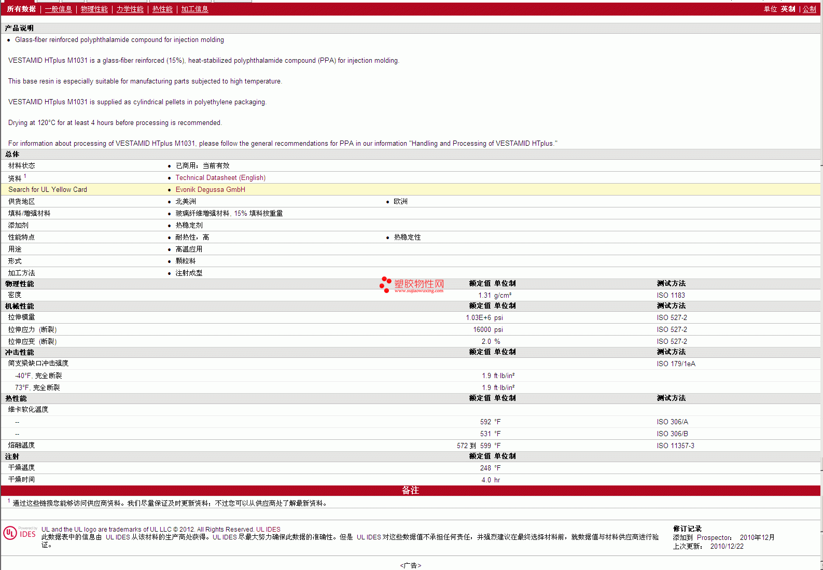
Task: Click the 耐热性，高 feature entry
Action: 192,238
